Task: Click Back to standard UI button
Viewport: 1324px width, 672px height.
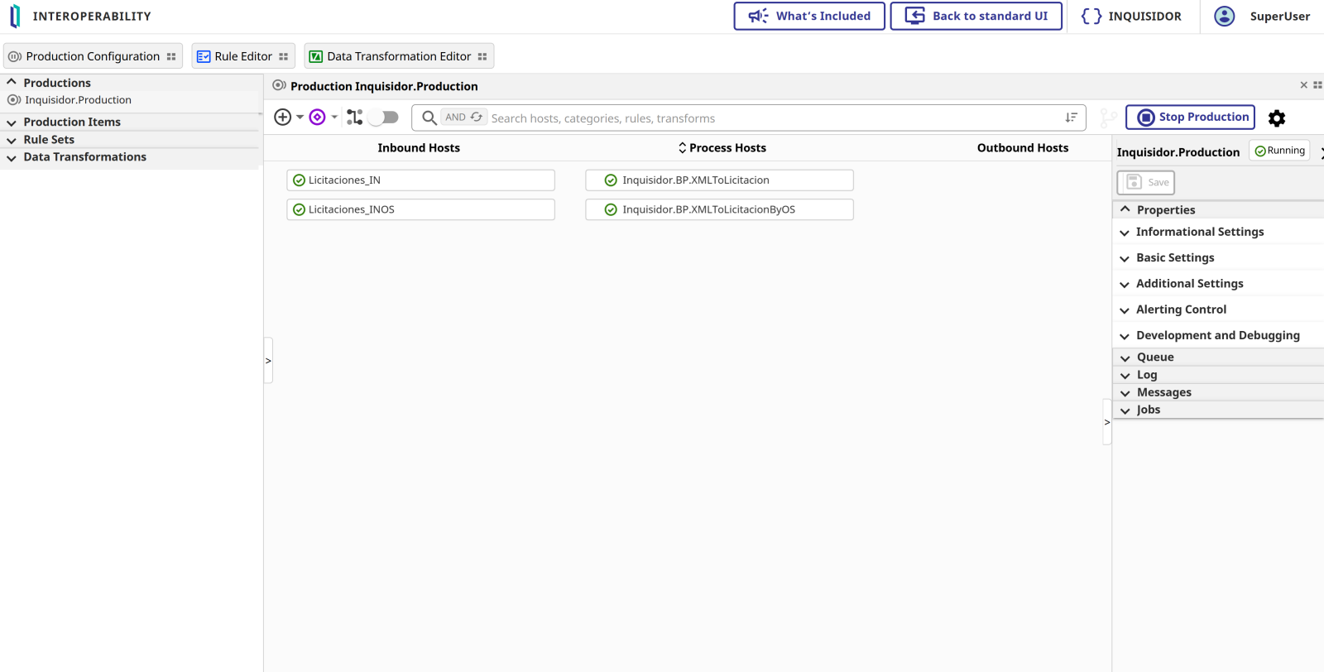Action: [976, 17]
